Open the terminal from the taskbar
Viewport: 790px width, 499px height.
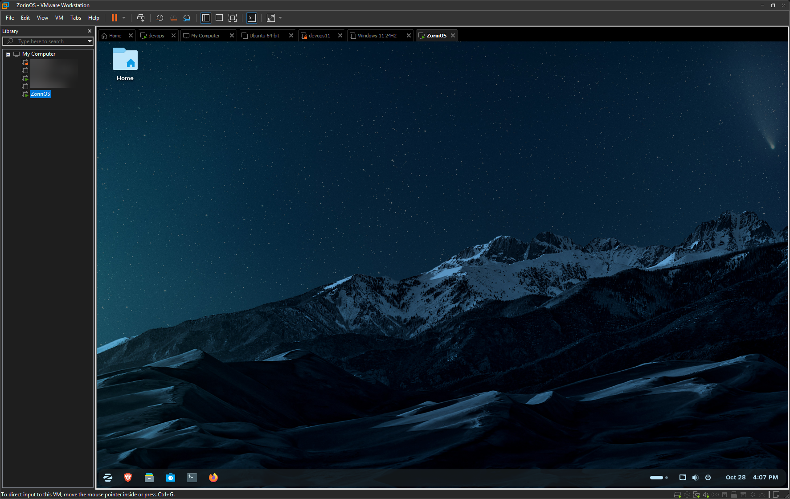(192, 478)
